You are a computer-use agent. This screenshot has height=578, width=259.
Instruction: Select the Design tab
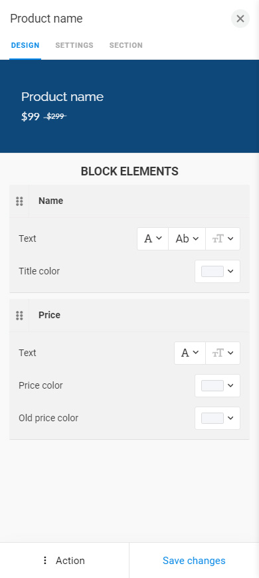pyautogui.click(x=25, y=45)
